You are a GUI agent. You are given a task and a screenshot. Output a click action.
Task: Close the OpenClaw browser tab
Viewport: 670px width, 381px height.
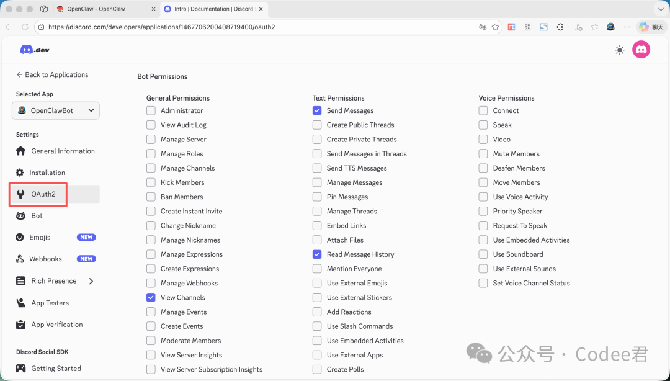(153, 9)
